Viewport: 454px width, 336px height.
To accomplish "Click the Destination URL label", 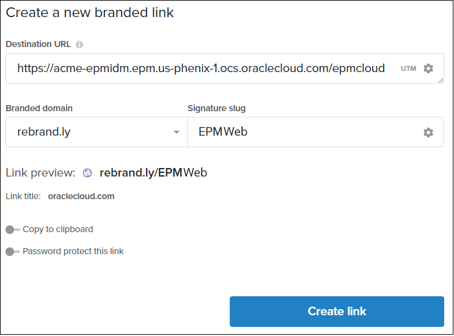I will (38, 44).
